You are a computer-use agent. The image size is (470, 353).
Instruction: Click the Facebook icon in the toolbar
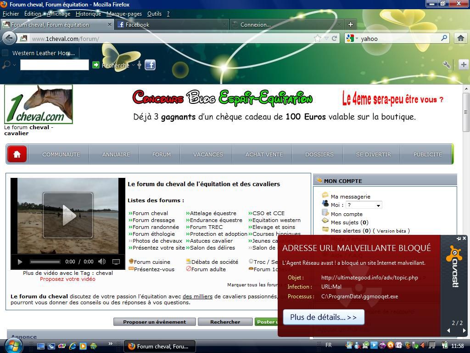(150, 65)
